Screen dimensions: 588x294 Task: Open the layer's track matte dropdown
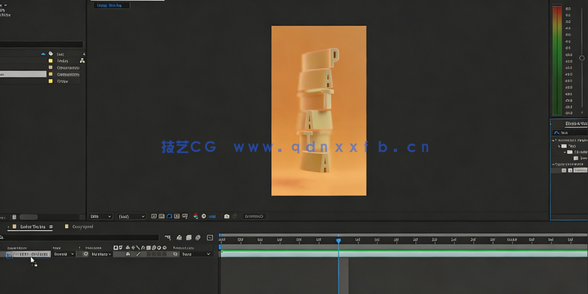pyautogui.click(x=101, y=254)
